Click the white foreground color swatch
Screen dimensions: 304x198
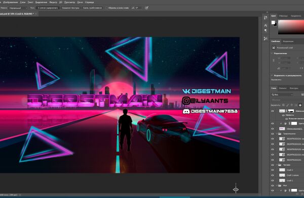point(273,22)
